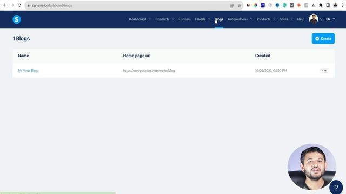Click the share page icon in the address bar

232,5
